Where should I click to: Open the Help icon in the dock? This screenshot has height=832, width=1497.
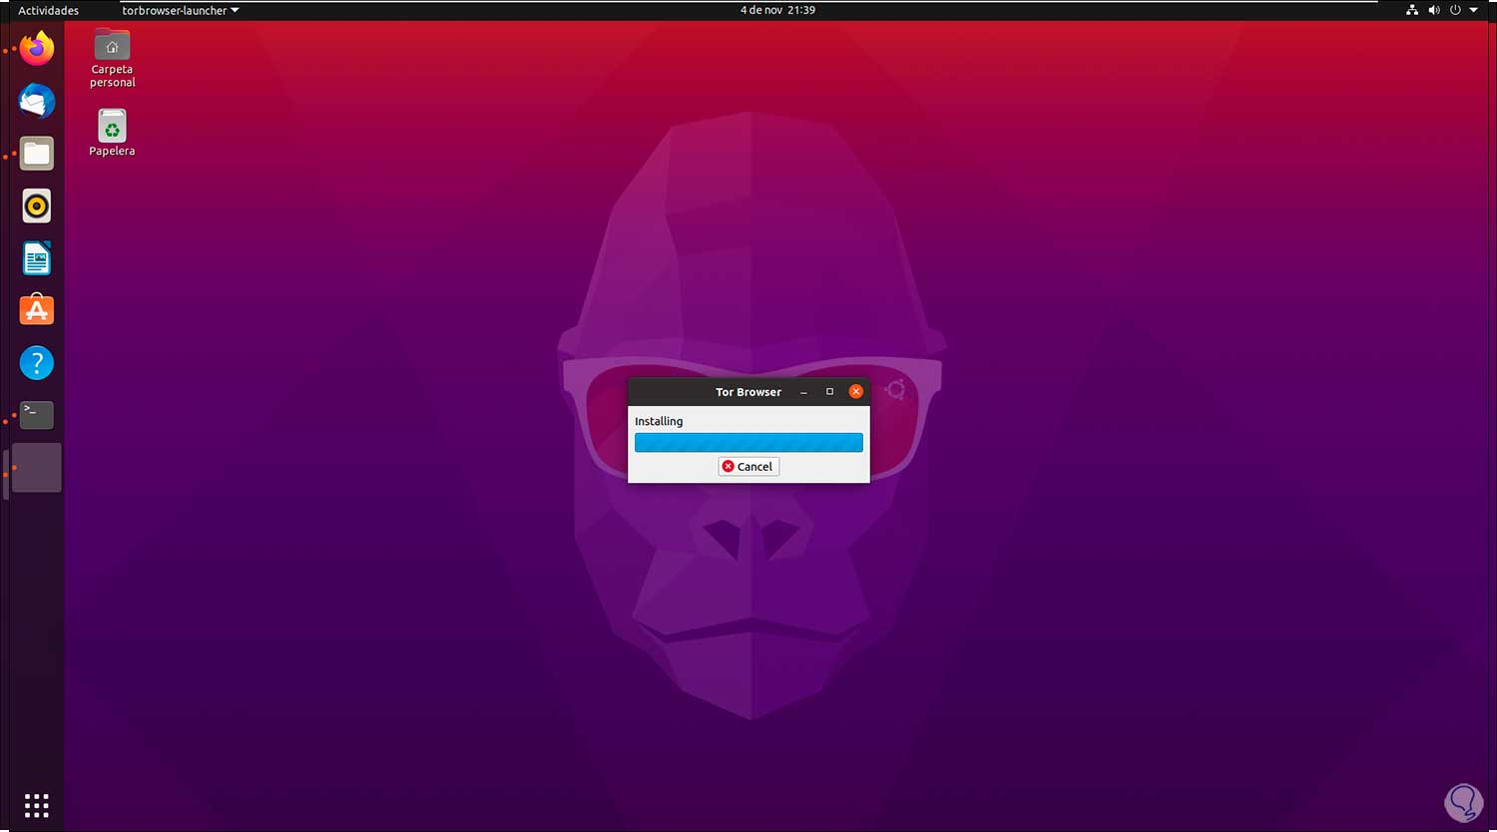coord(37,363)
